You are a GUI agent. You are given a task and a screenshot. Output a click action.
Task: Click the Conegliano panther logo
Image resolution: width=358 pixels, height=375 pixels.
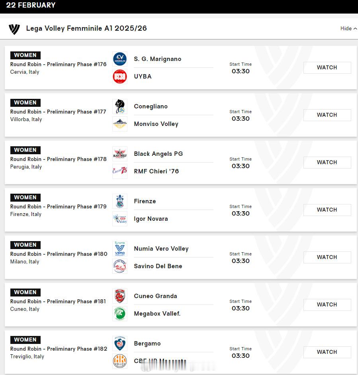pos(120,106)
